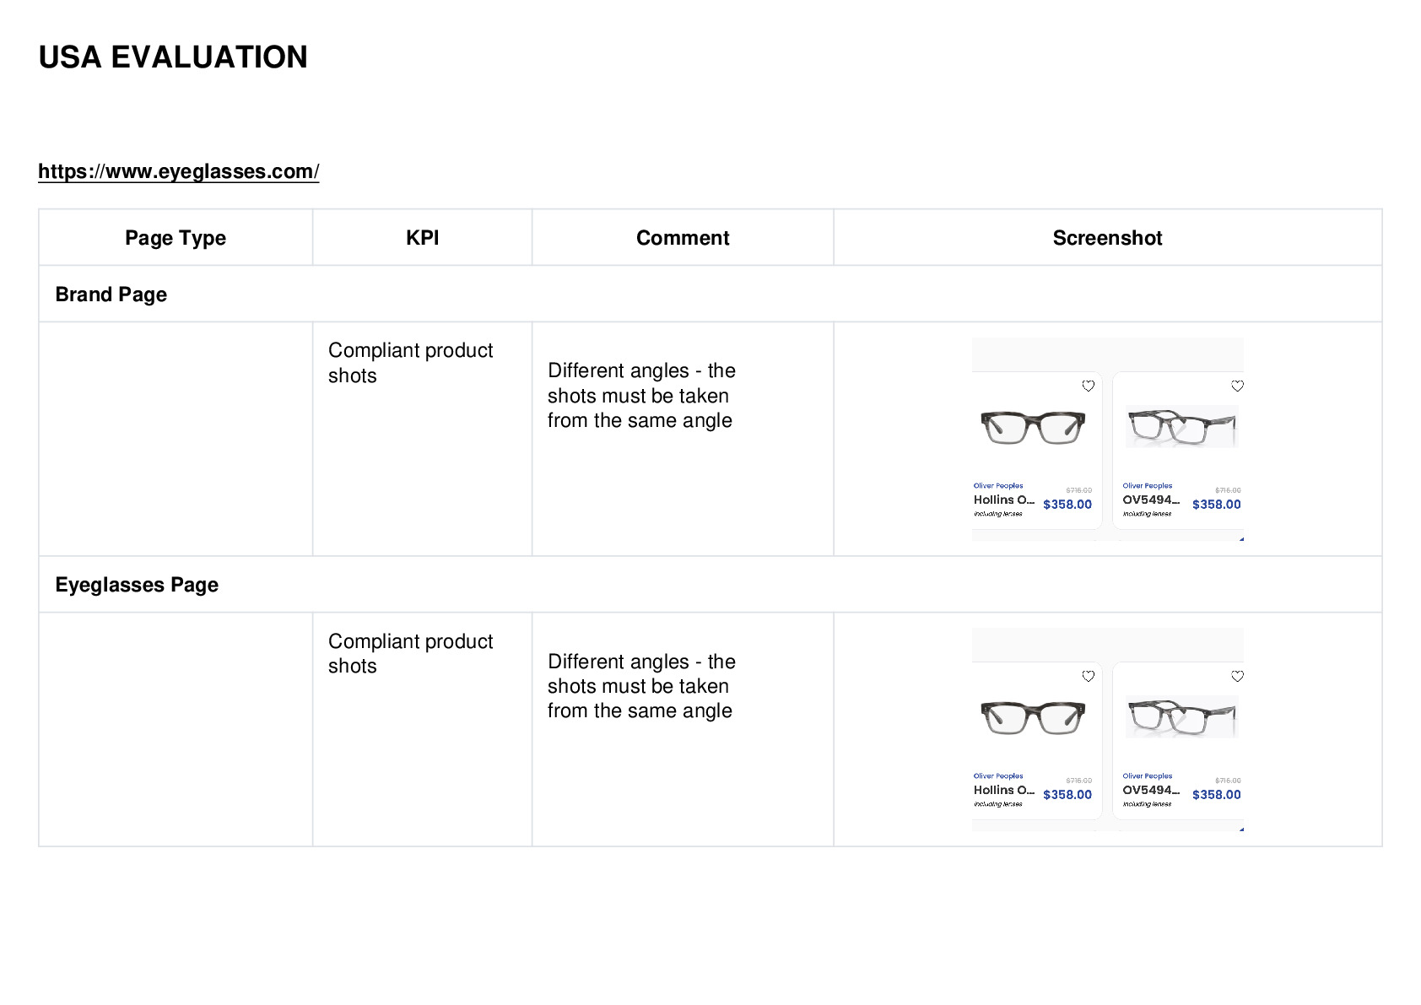
Task: Select the Eyeglasses Page section row
Action: [x=710, y=584]
